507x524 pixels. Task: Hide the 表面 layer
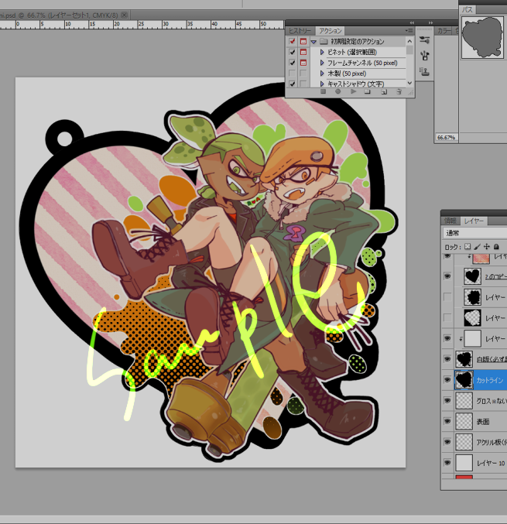(x=447, y=421)
